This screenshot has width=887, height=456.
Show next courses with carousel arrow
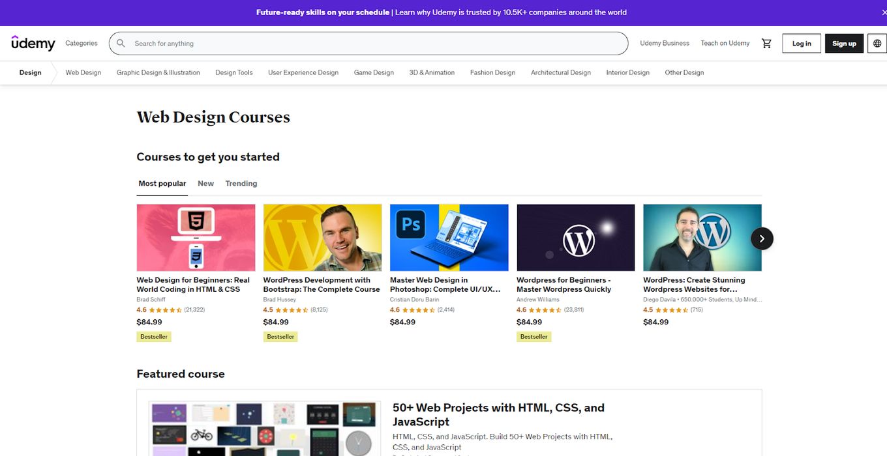(x=762, y=238)
